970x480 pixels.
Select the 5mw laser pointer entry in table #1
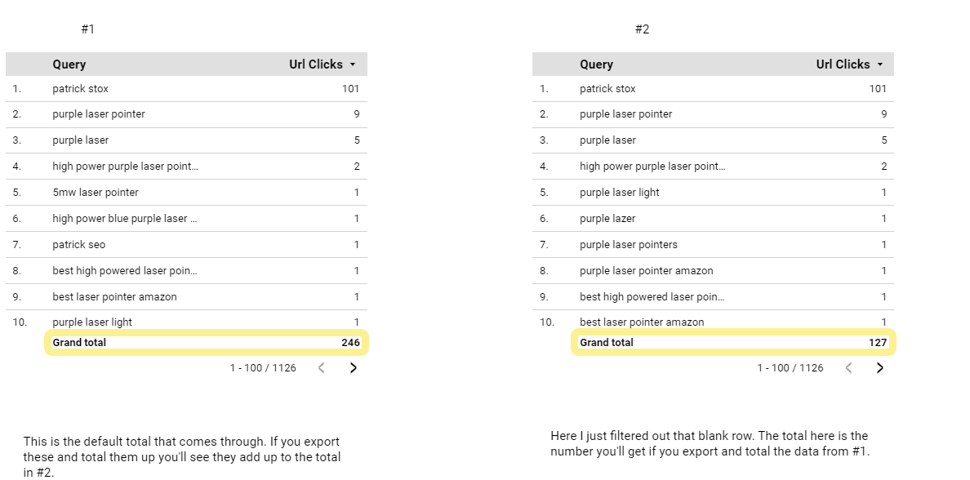tap(186, 192)
